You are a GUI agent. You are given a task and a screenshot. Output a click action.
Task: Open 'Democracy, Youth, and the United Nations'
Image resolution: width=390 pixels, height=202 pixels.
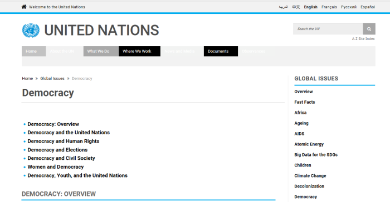coord(77,175)
